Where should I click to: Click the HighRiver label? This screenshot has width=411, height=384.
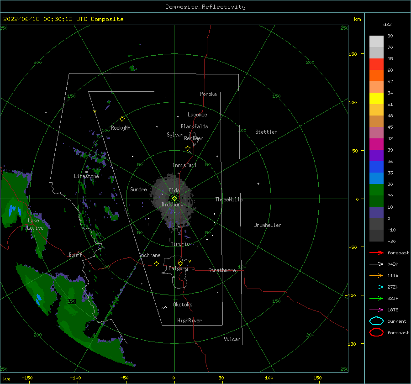190,321
